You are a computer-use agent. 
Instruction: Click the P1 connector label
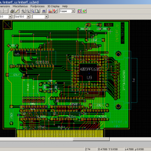pyautogui.click(x=134, y=80)
